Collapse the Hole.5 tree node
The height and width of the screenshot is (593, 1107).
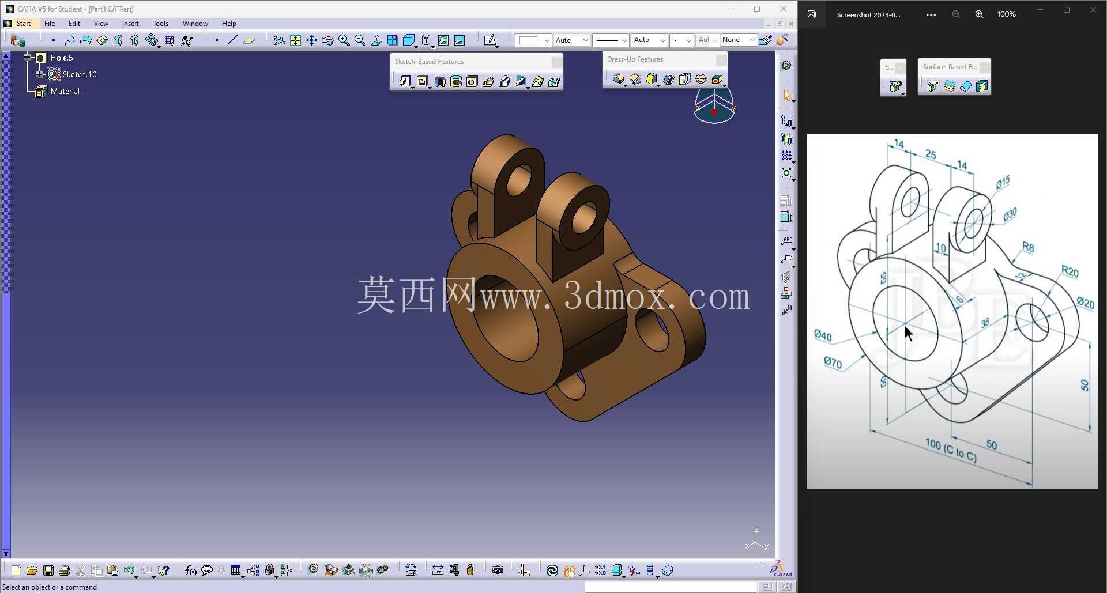pos(27,58)
